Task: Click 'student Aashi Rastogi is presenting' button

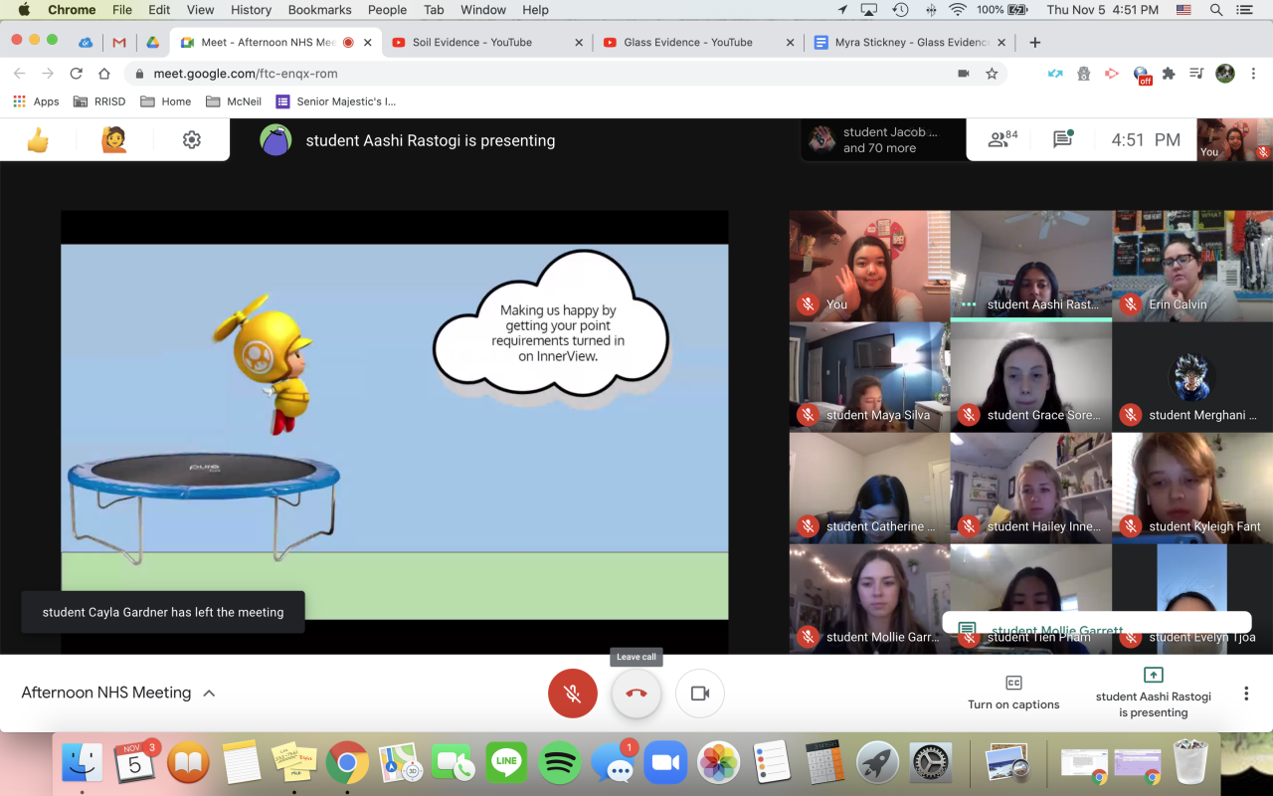Action: [x=1154, y=693]
